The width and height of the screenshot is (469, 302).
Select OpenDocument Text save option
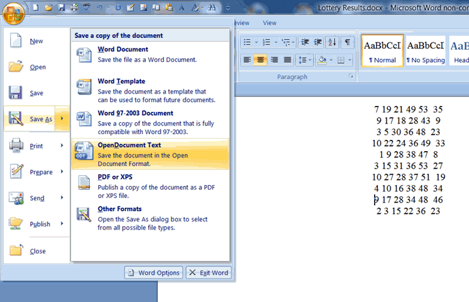150,154
